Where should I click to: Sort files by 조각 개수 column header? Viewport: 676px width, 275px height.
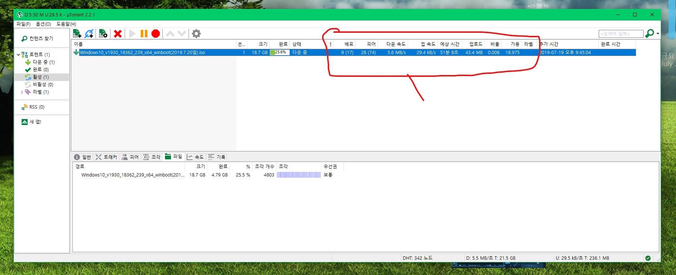click(x=264, y=166)
